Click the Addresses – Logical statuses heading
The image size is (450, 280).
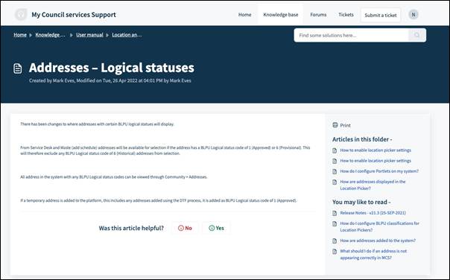[112, 68]
